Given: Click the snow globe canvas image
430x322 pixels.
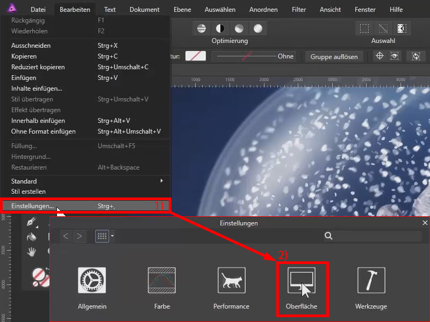Looking at the screenshot, I should pyautogui.click(x=300, y=152).
